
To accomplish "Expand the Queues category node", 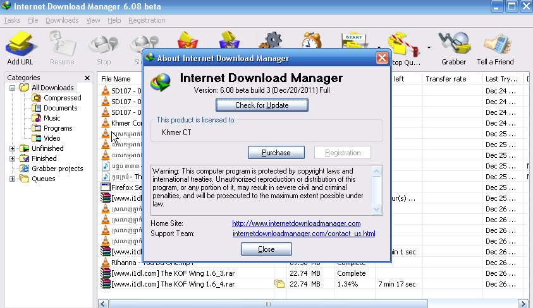I will (12, 179).
